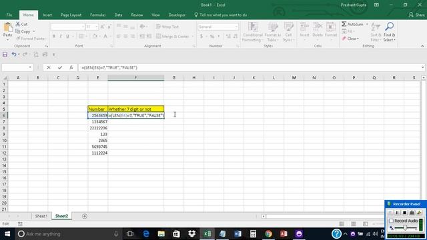Pause recording in Recorder Panel
Image resolution: width=427 pixels, height=240 pixels.
click(x=397, y=213)
